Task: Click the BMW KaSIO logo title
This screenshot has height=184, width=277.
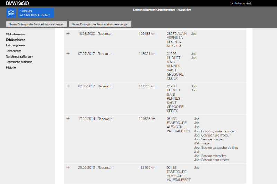Action: [x=17, y=3]
